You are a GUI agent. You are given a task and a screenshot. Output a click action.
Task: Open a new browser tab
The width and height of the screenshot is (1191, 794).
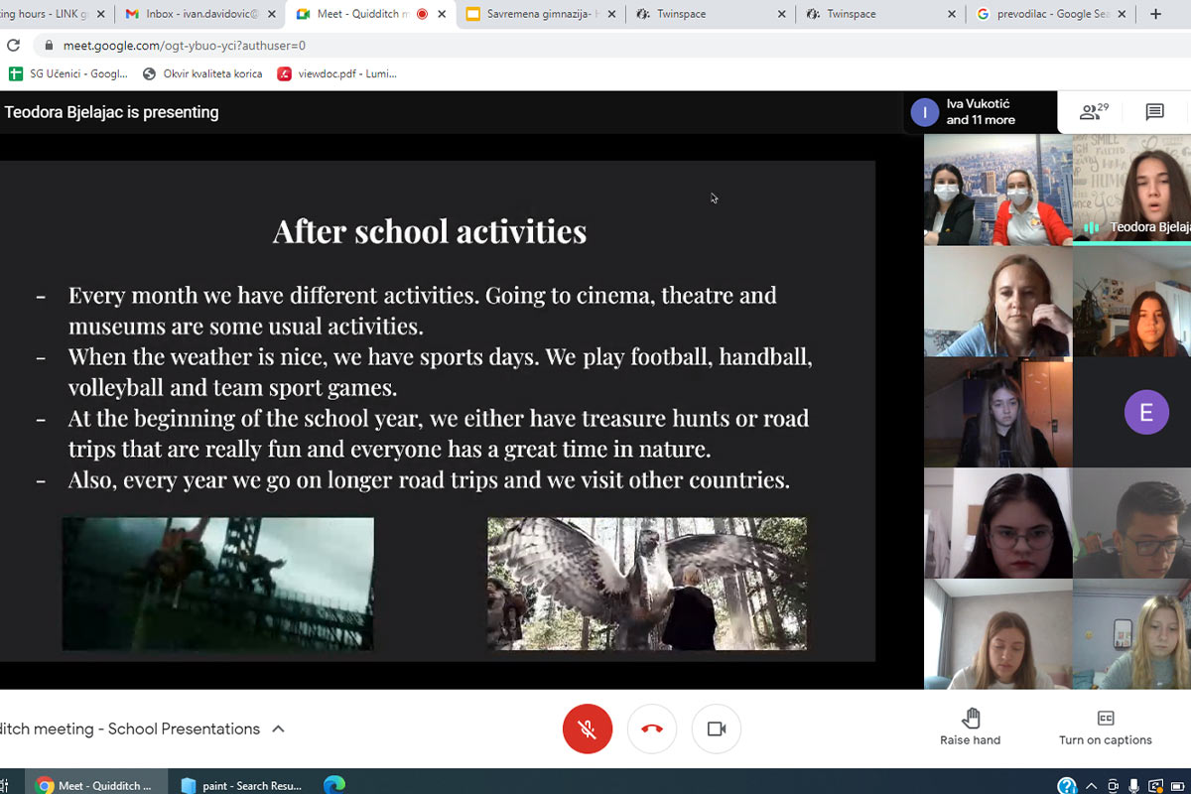[x=1155, y=14]
